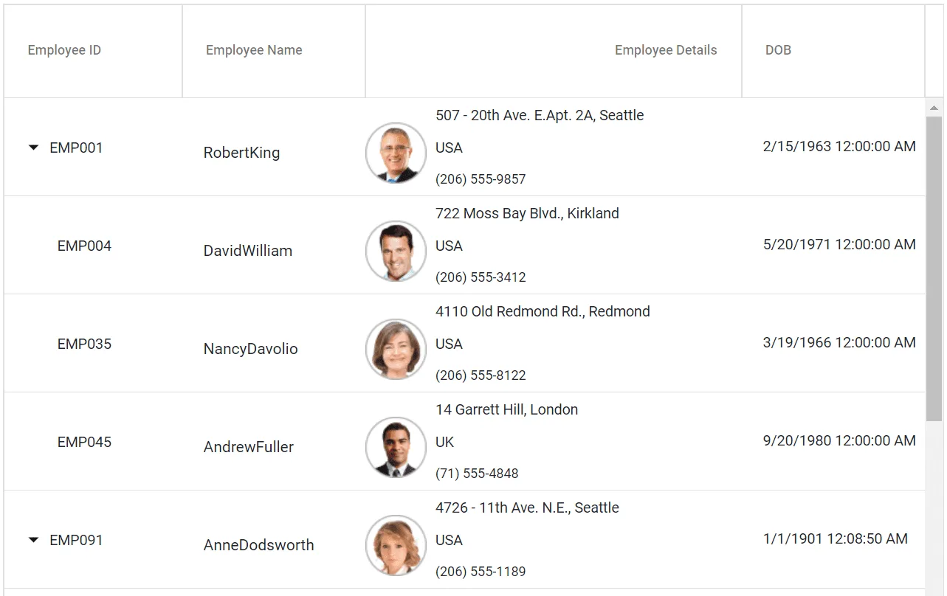This screenshot has width=947, height=596.
Task: Sort by the DOB column header
Action: point(778,49)
